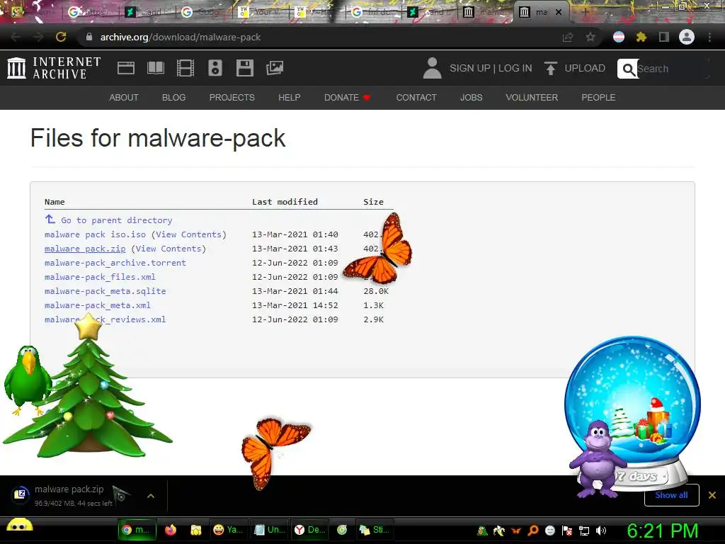The width and height of the screenshot is (725, 544).
Task: Open the JOBS menu item
Action: [x=471, y=98]
